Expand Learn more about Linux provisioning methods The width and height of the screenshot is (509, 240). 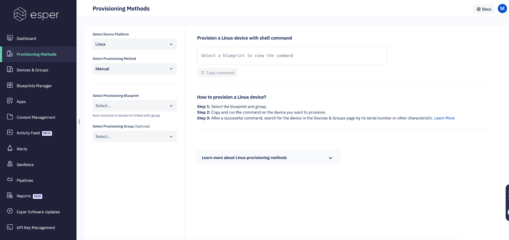point(268,157)
